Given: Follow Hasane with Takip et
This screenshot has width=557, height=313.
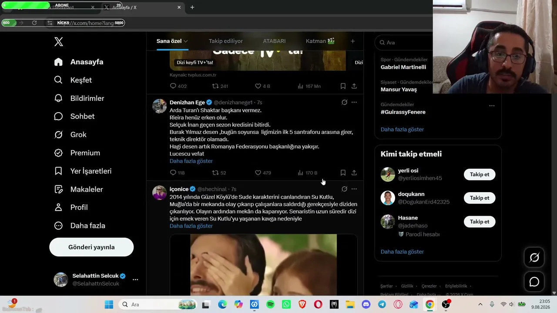Looking at the screenshot, I should tap(480, 222).
